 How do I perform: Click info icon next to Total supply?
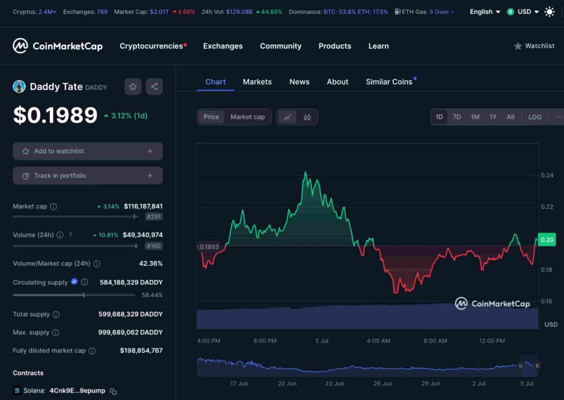pos(56,315)
